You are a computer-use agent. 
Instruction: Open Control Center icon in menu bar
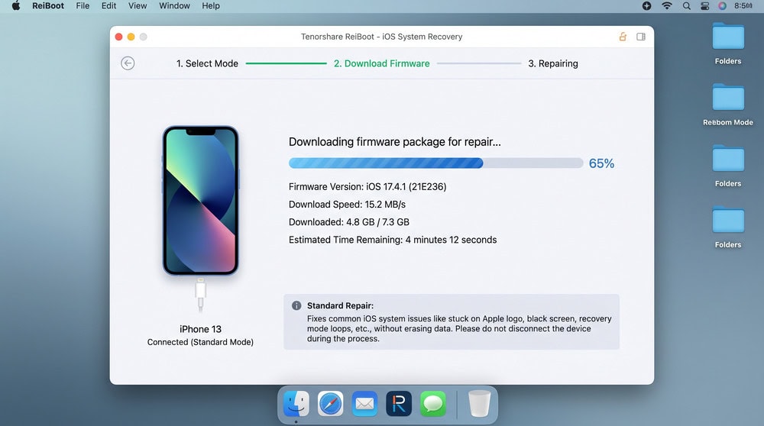[704, 6]
